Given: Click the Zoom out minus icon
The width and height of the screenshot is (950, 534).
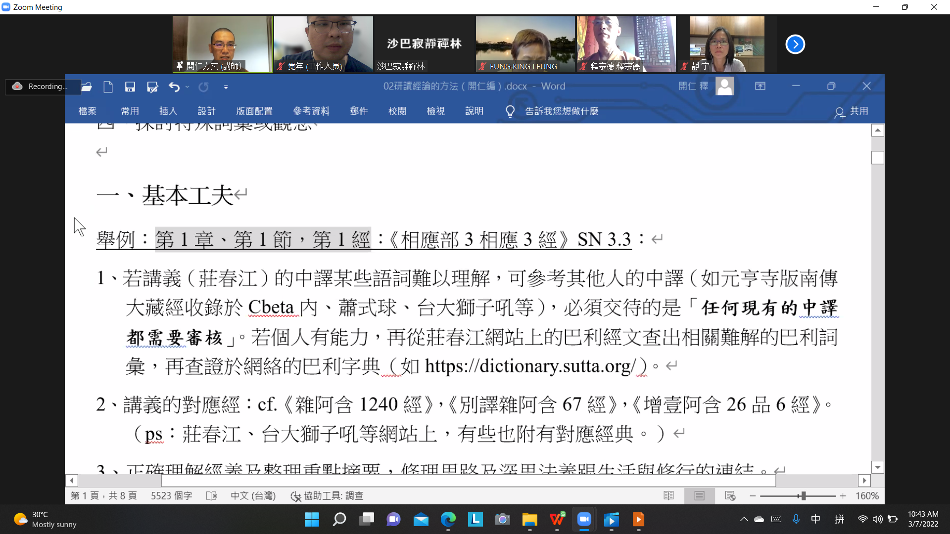Looking at the screenshot, I should click(753, 496).
